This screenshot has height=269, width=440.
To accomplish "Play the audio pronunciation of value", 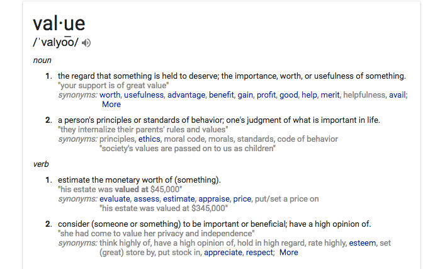I will point(86,43).
